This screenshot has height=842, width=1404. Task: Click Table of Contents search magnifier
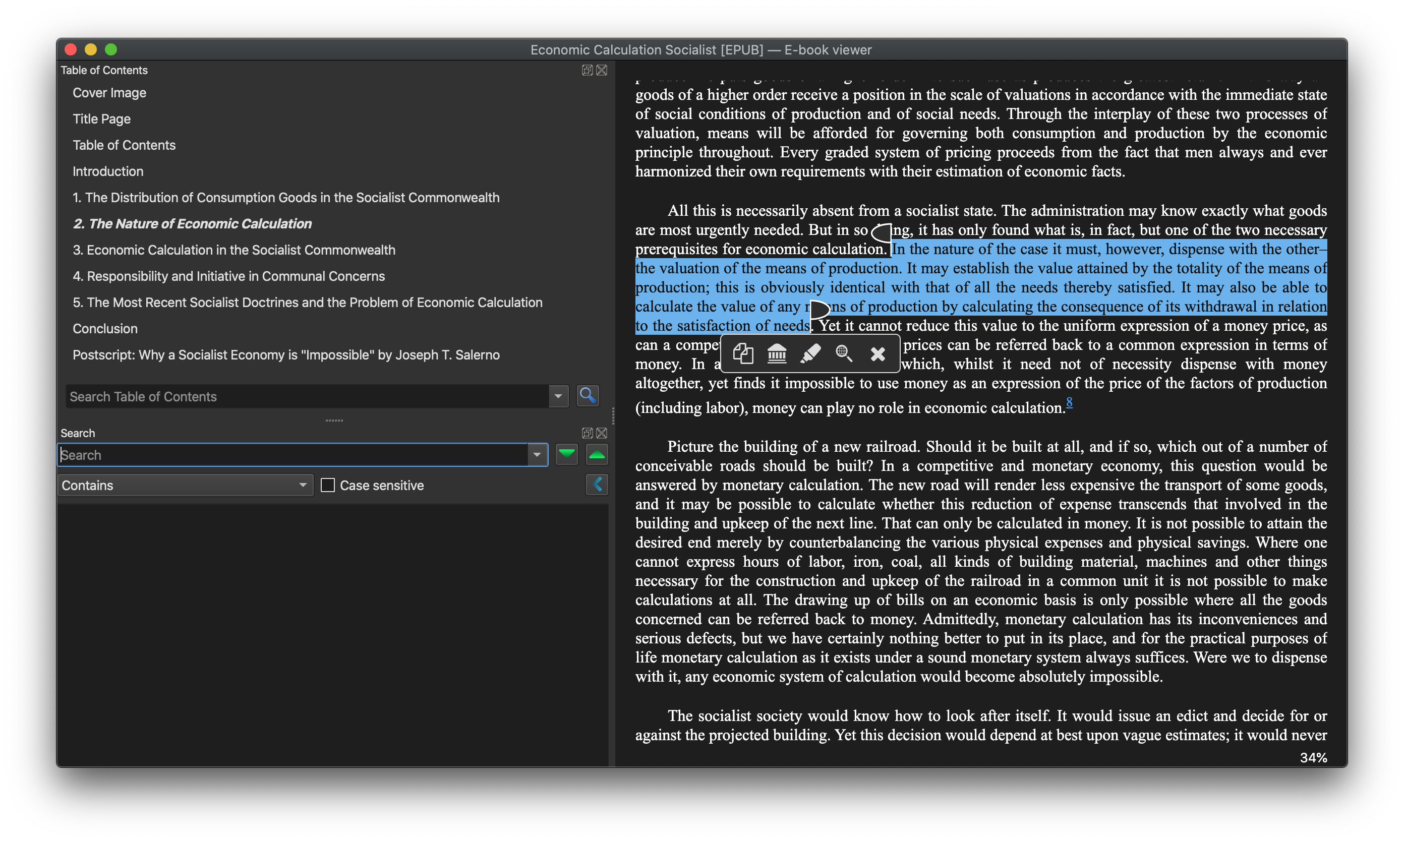click(588, 395)
